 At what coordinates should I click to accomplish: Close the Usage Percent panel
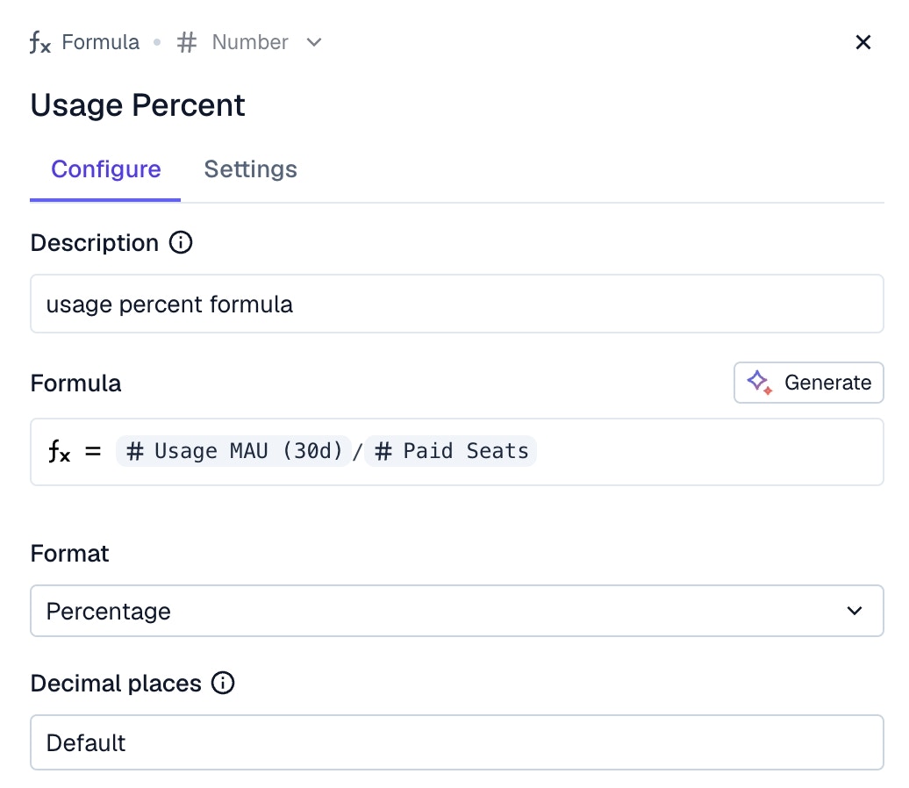(863, 43)
